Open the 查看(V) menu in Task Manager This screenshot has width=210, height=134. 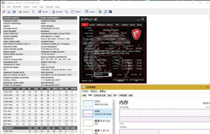(103, 91)
